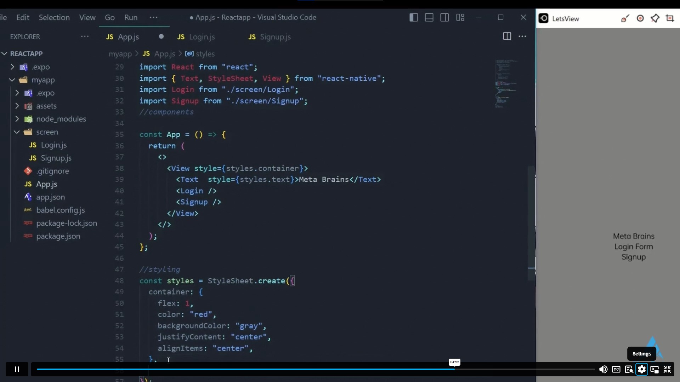This screenshot has height=382, width=680.
Task: Open LetsView's screenshot crop tool
Action: click(x=670, y=18)
